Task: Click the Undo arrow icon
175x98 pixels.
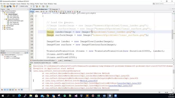Action: 14,6
